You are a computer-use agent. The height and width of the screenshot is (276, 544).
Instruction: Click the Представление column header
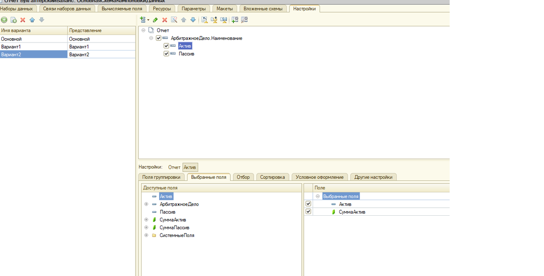pyautogui.click(x=102, y=31)
